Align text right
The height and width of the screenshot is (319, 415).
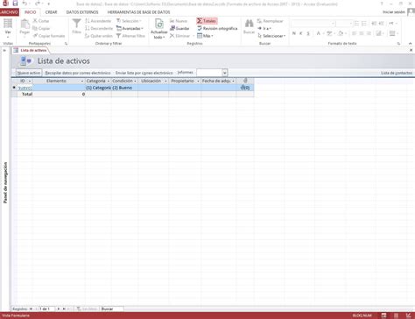tap(369, 33)
